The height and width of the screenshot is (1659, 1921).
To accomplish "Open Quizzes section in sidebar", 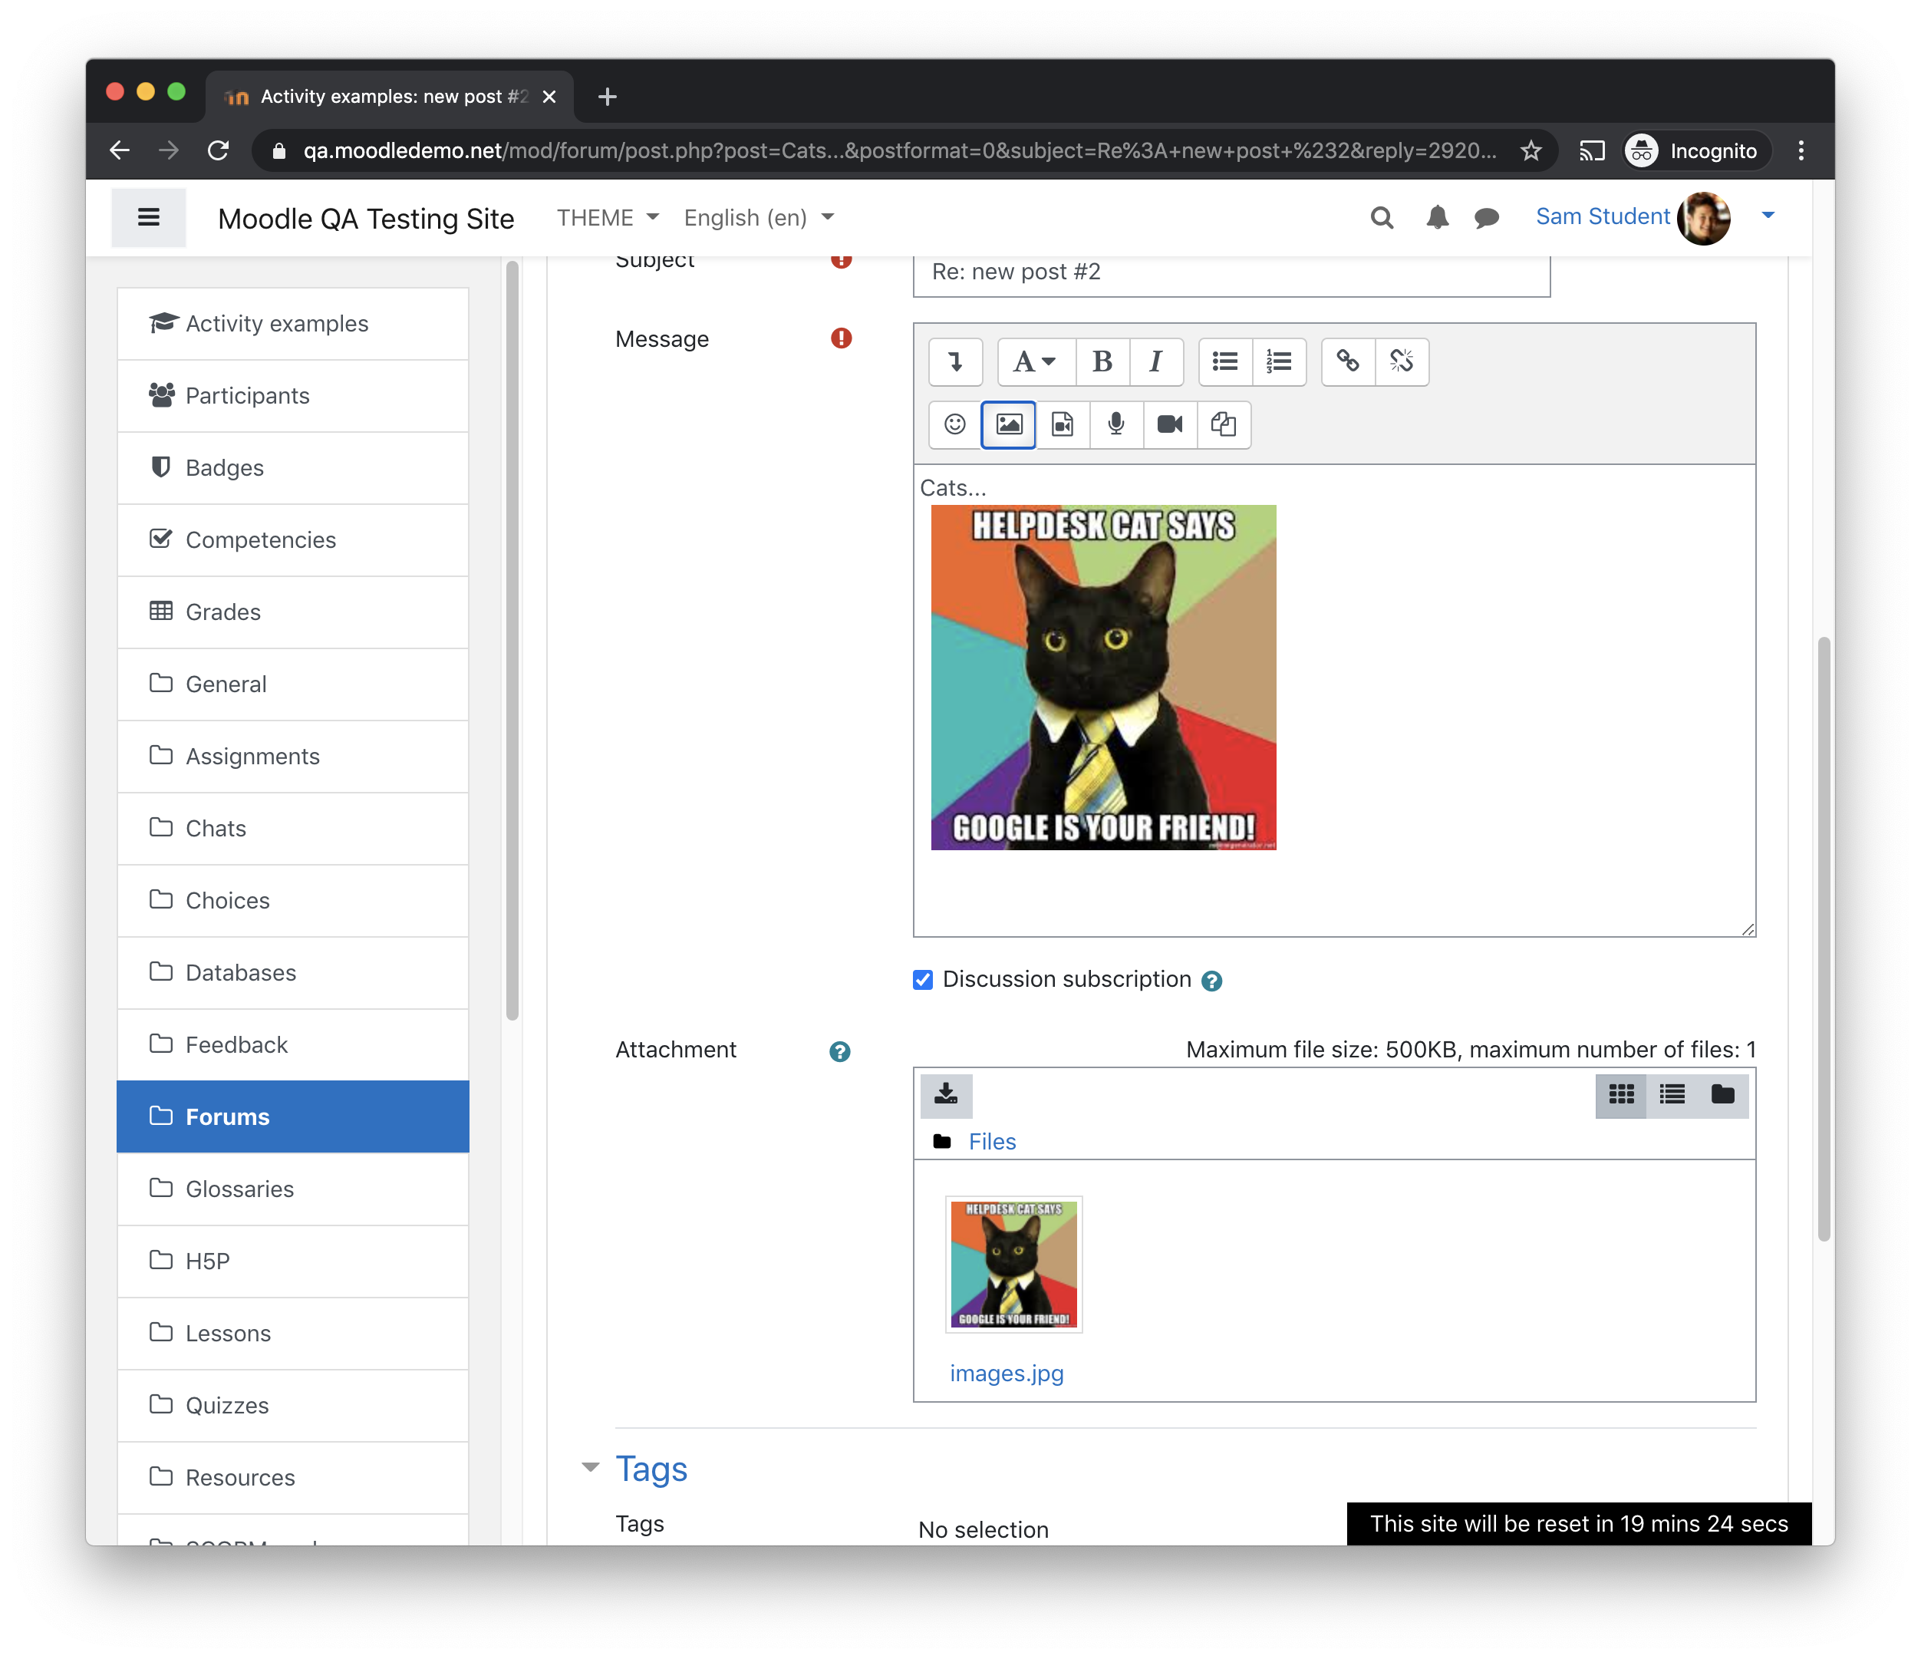I will tap(293, 1406).
